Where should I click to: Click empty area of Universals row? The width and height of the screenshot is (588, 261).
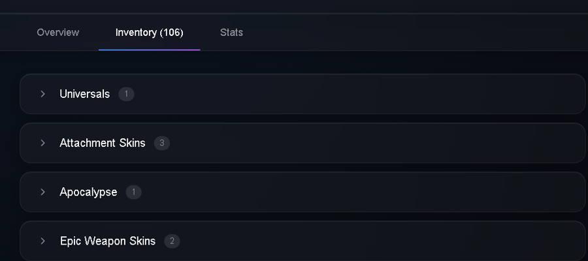[356, 94]
